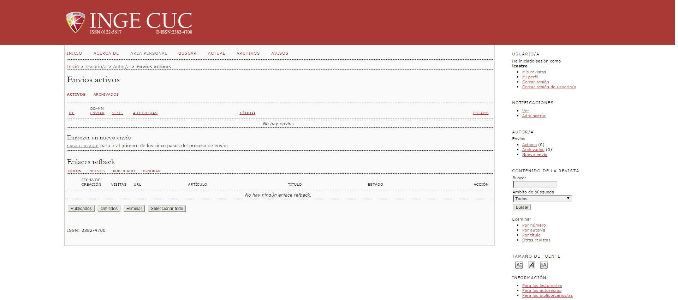Click the Cerrar sesión link
This screenshot has width=678, height=300.
click(x=535, y=82)
